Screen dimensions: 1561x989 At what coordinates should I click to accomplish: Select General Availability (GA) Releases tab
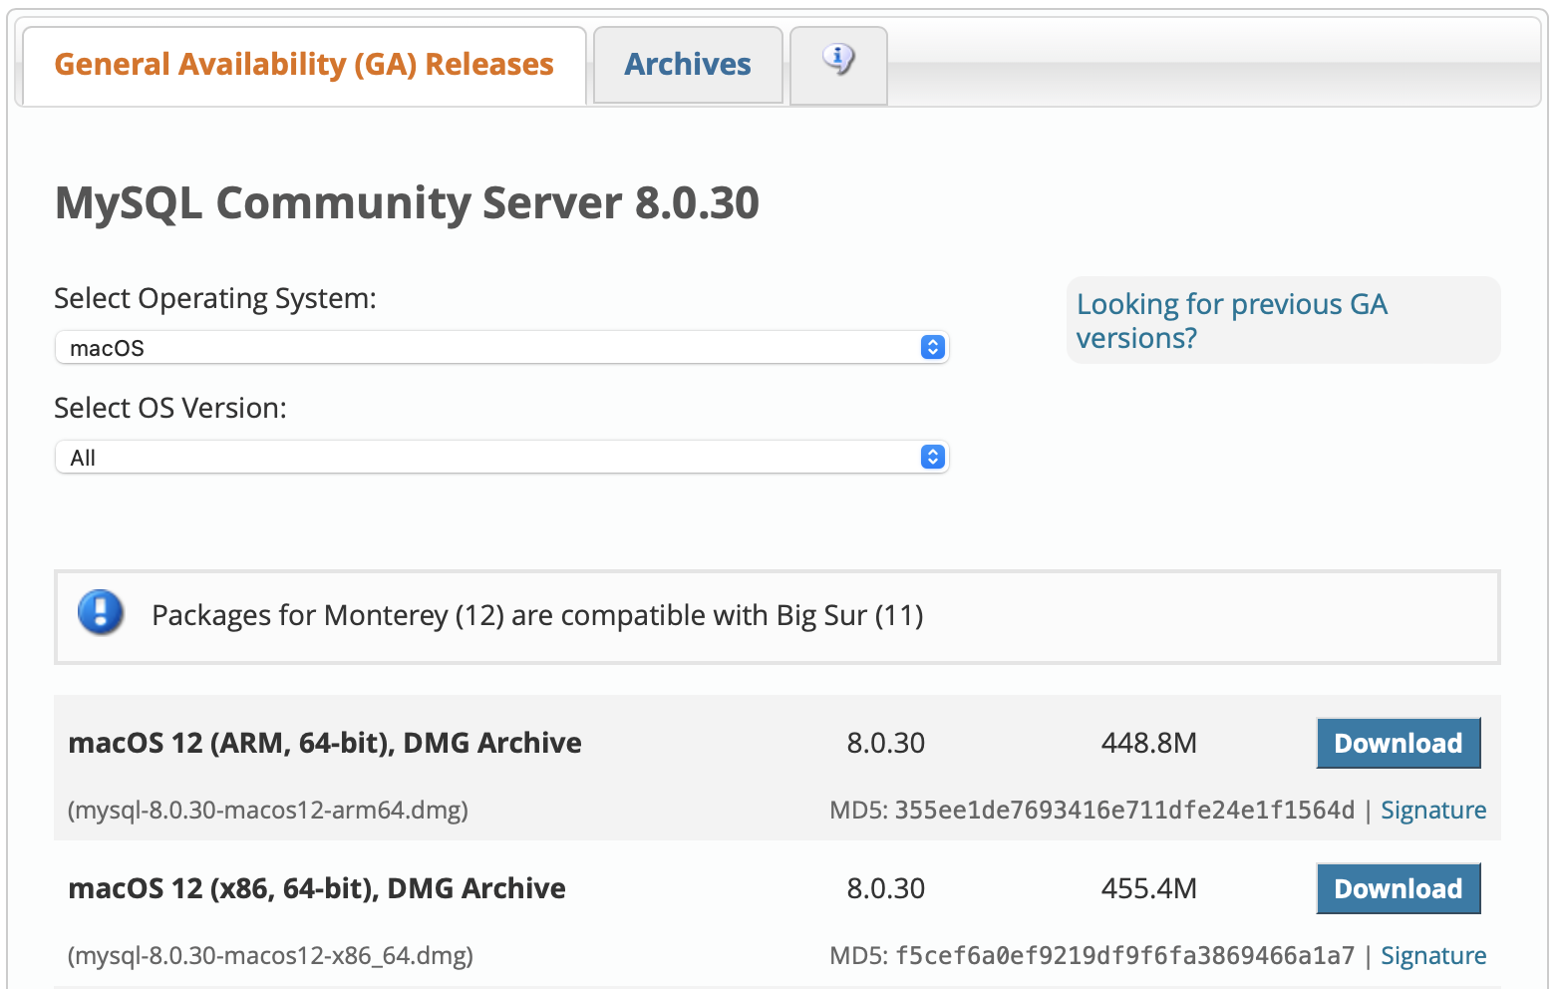coord(304,65)
